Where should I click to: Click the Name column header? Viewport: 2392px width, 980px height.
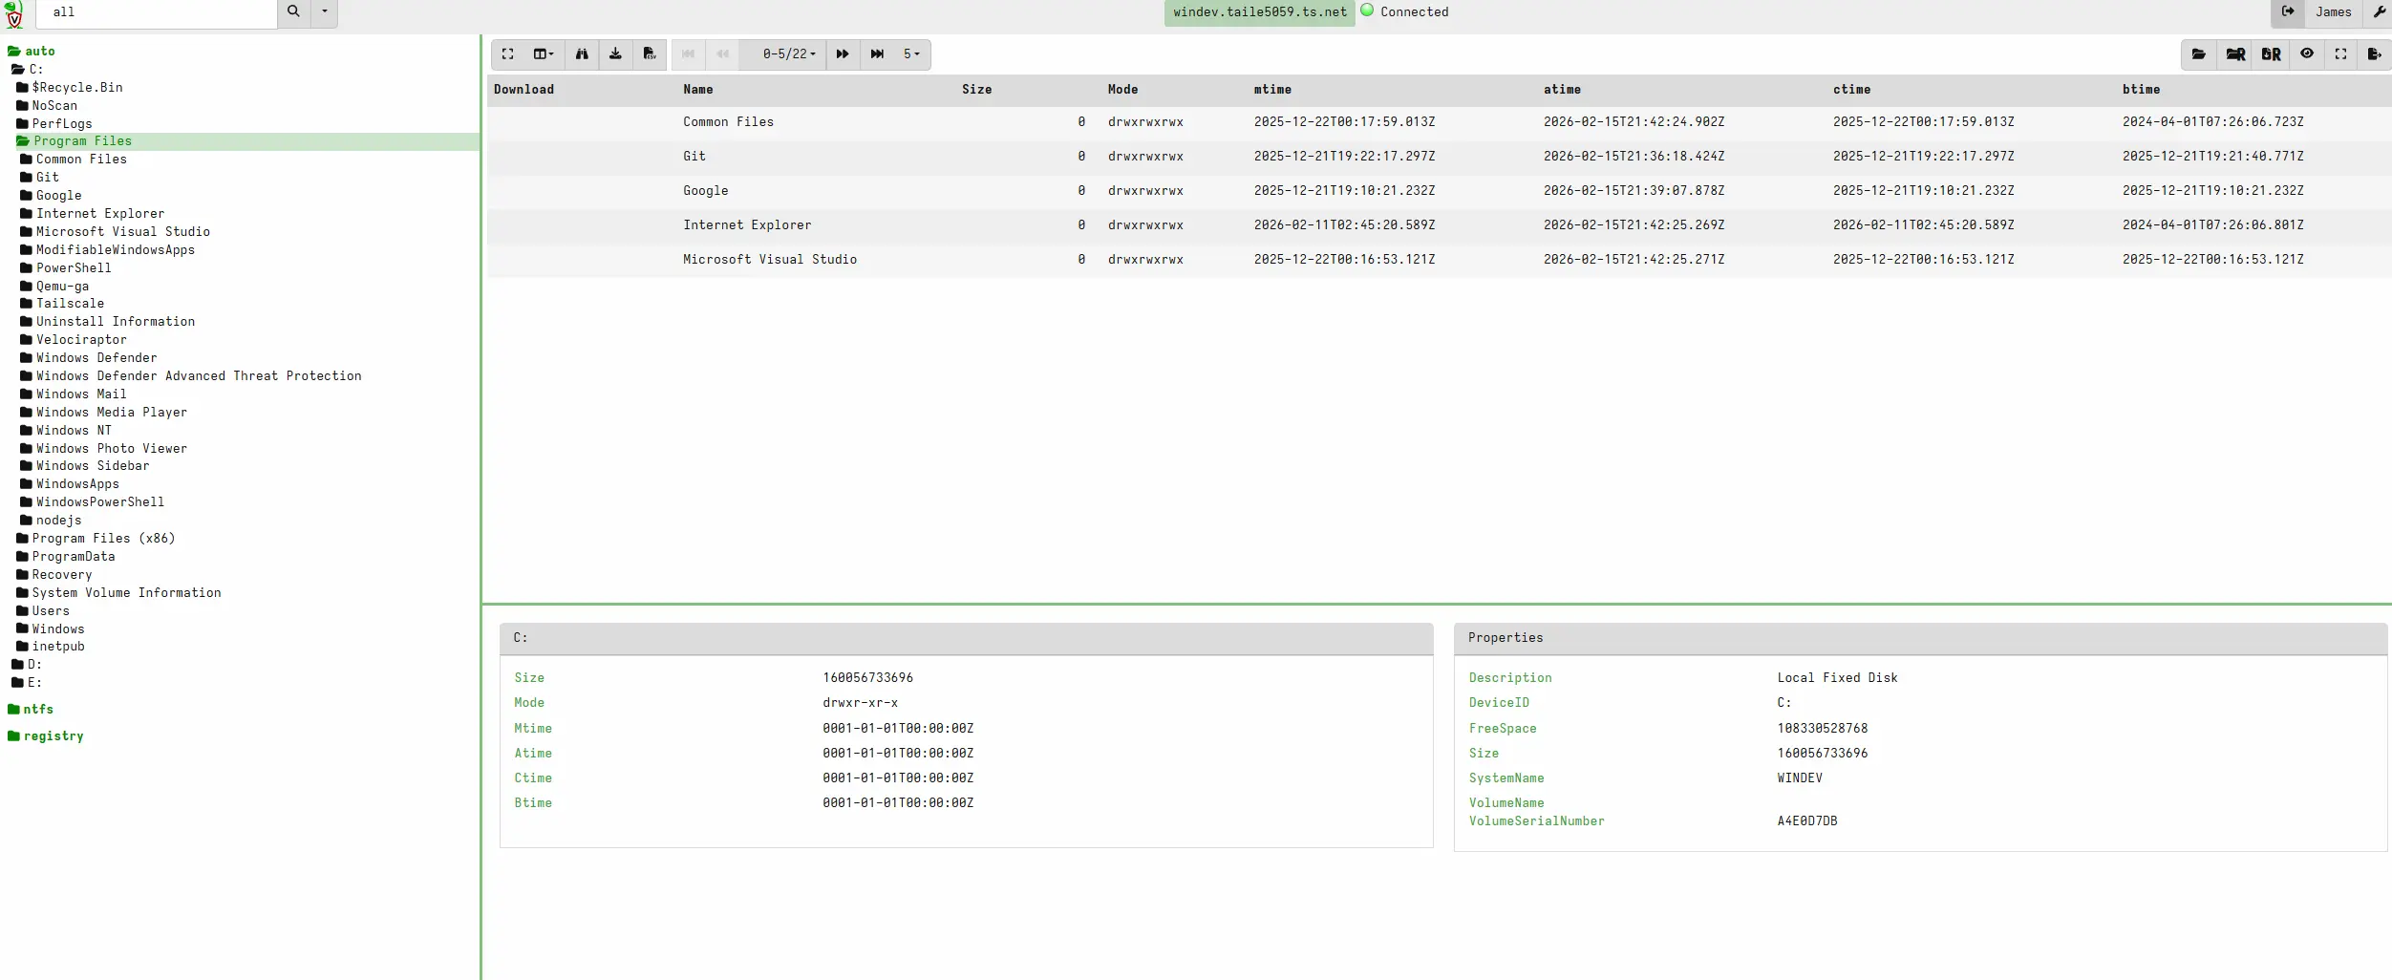point(698,90)
